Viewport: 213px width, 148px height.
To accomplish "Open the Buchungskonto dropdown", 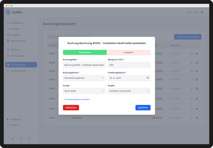I will tap(84, 78).
